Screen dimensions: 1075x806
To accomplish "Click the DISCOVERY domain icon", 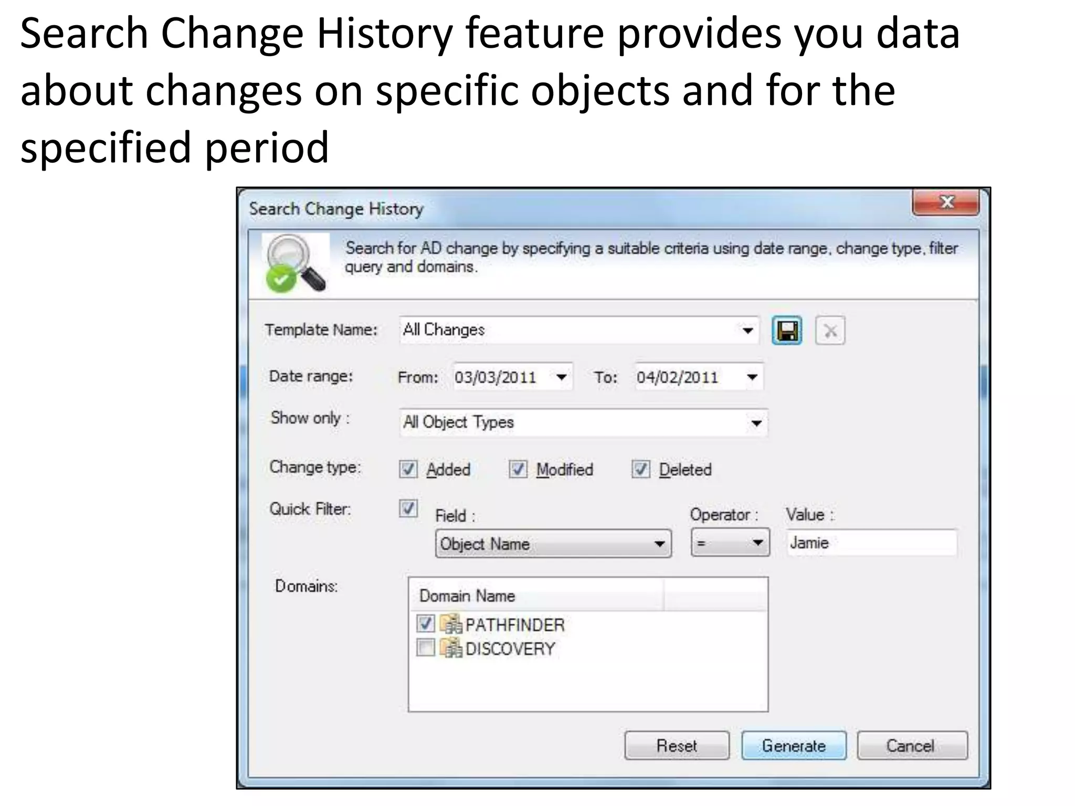I will [x=451, y=648].
